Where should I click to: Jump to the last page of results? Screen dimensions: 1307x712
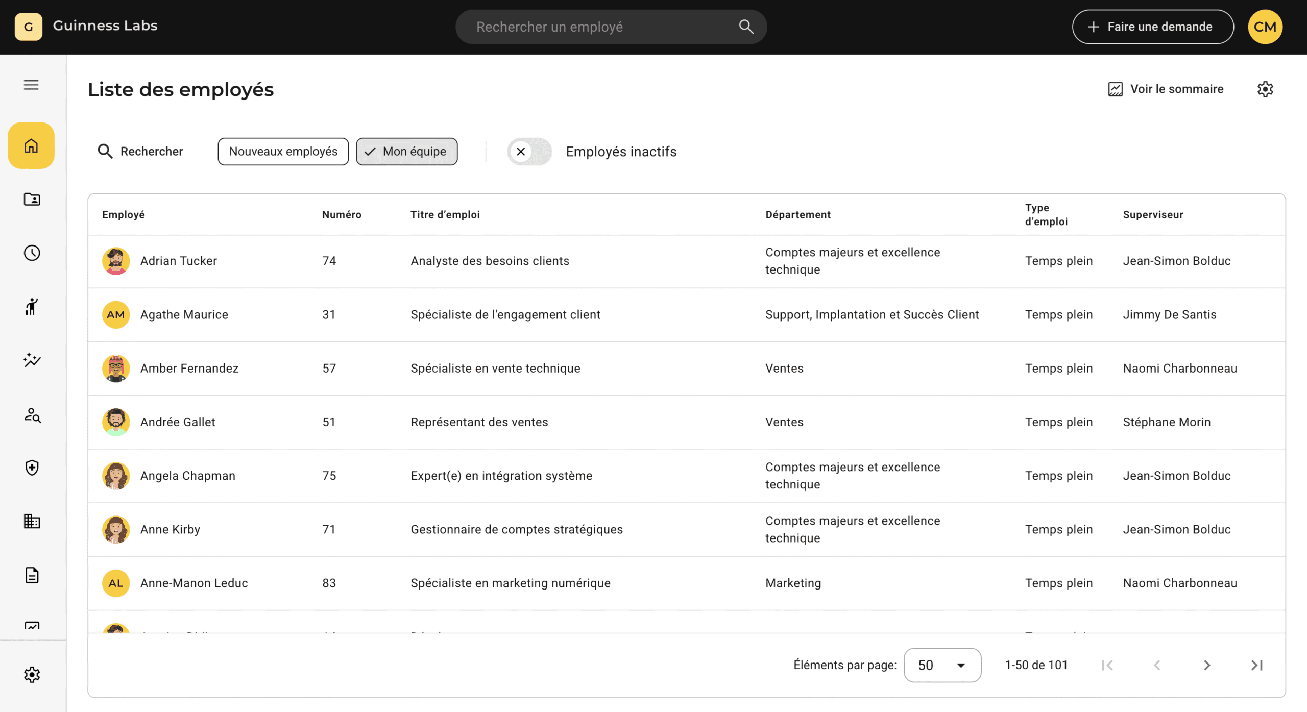(x=1256, y=665)
